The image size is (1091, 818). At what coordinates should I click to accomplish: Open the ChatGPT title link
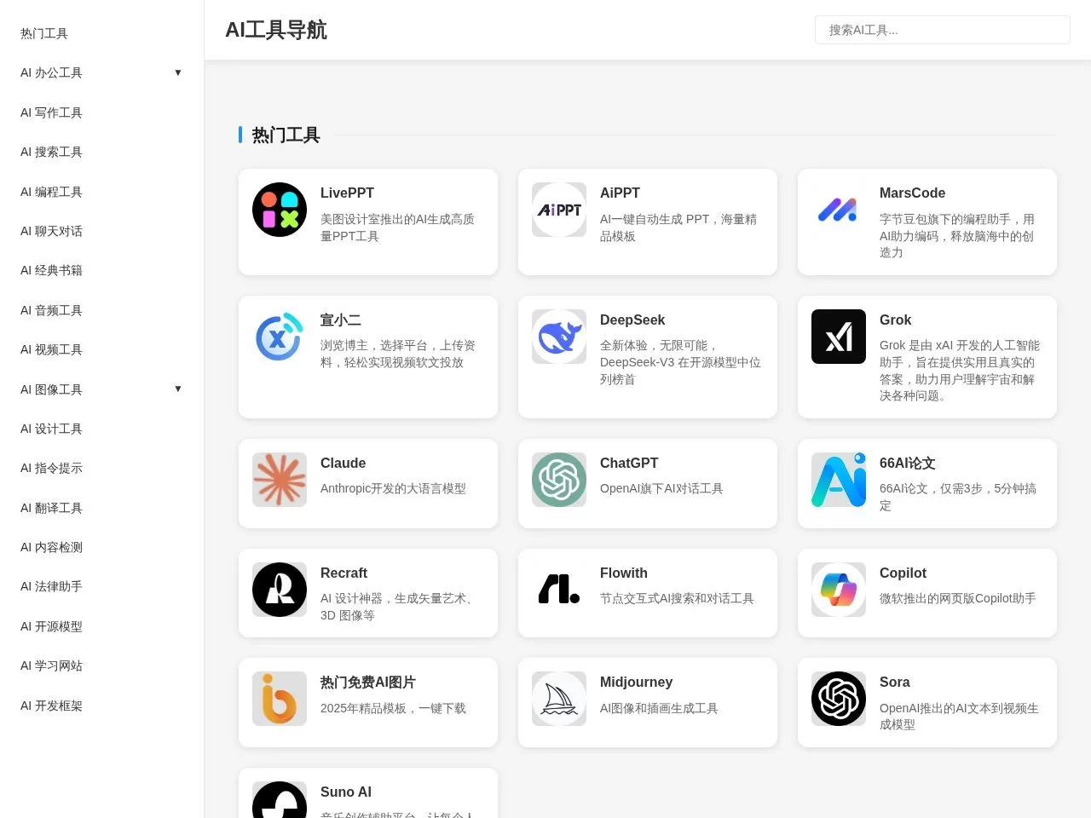pos(629,464)
